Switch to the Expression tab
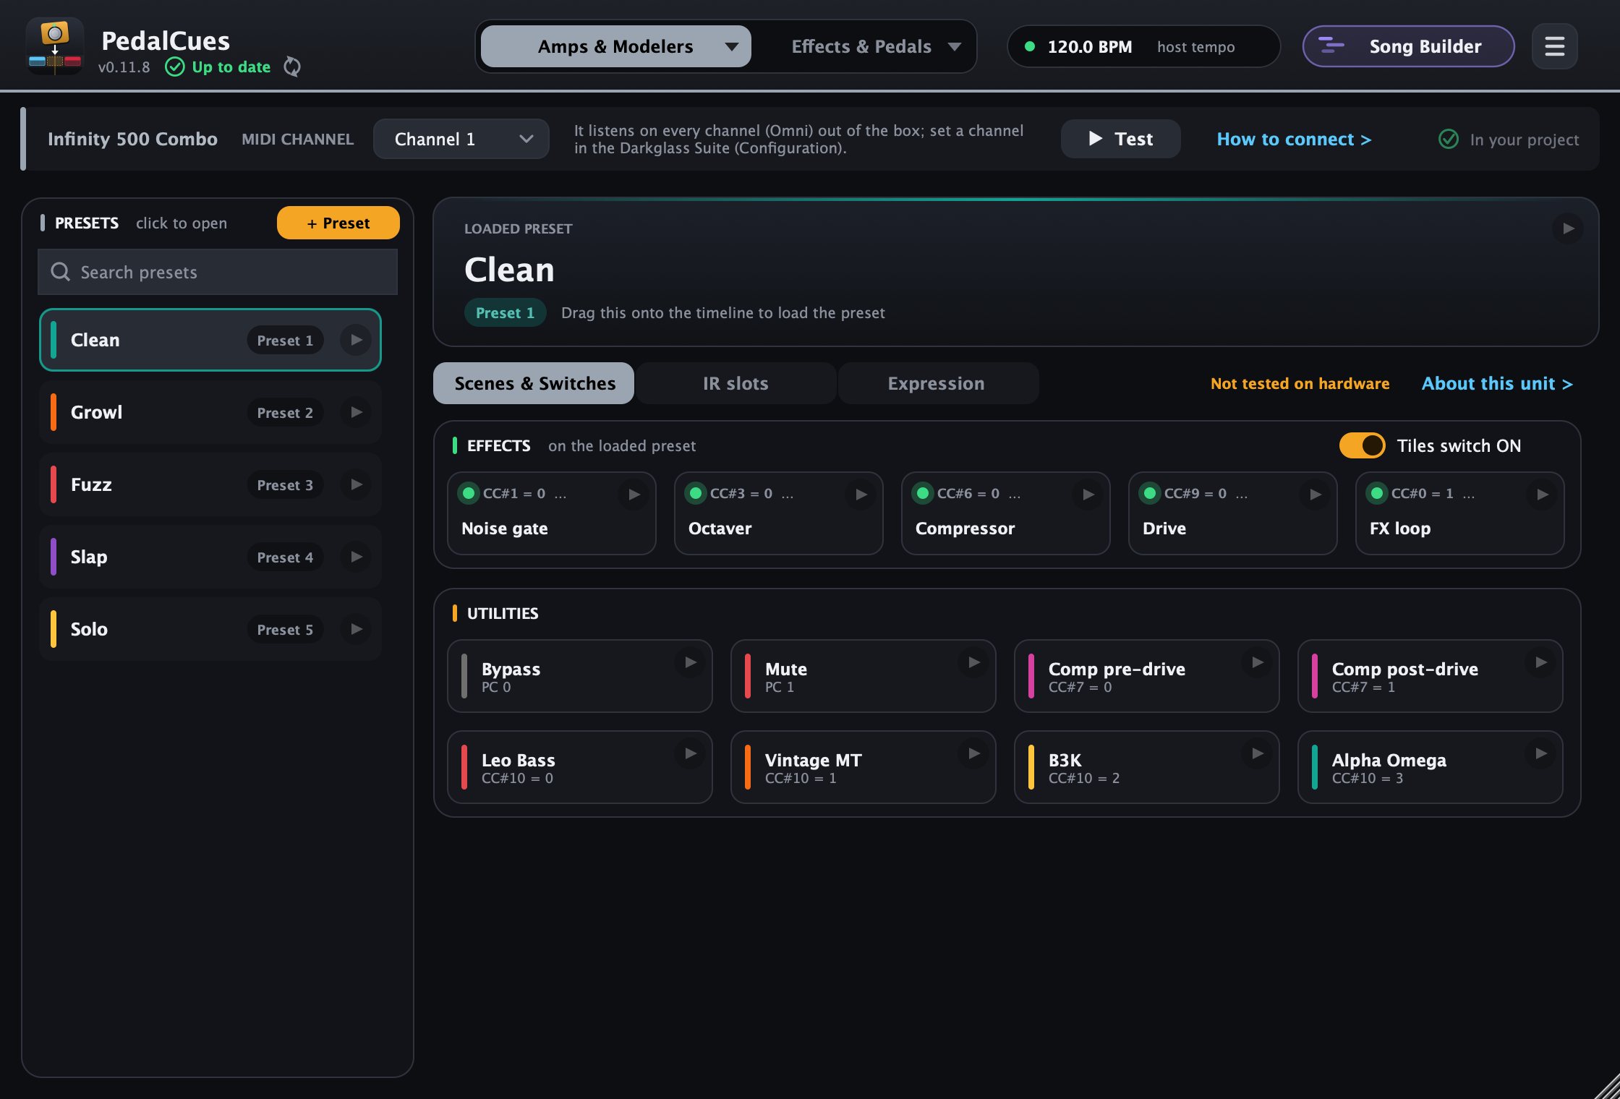 (x=937, y=383)
